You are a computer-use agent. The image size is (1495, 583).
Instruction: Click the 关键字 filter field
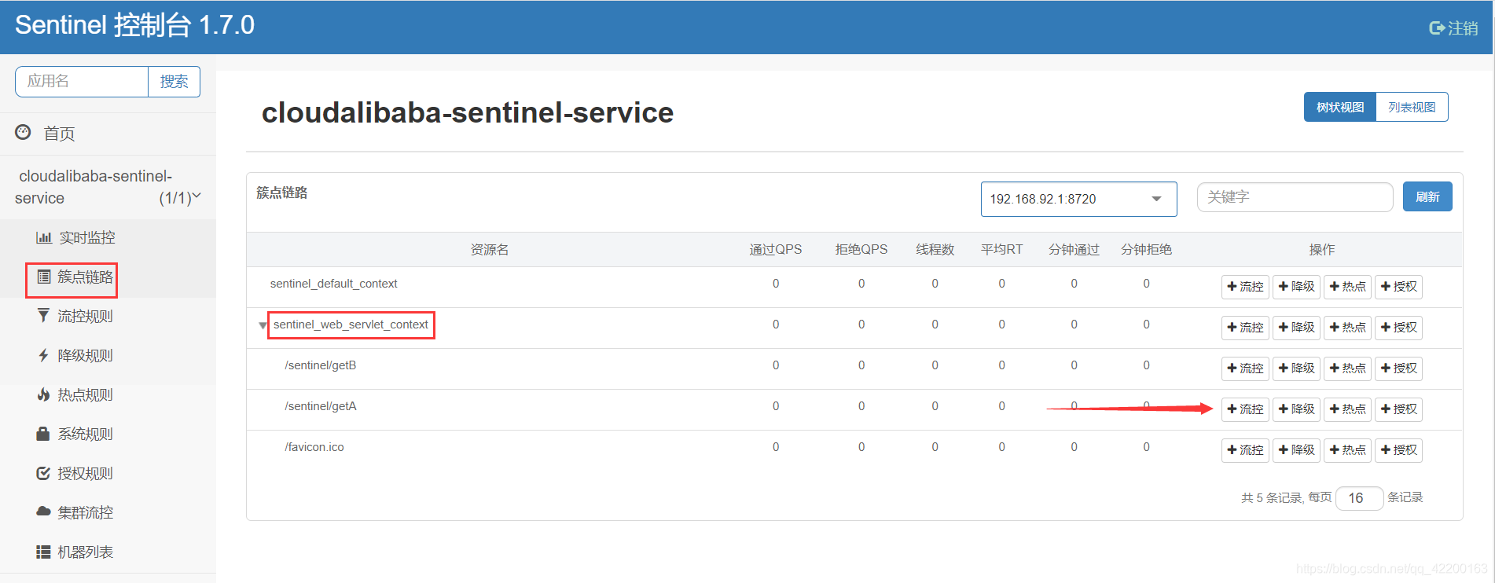[x=1295, y=197]
